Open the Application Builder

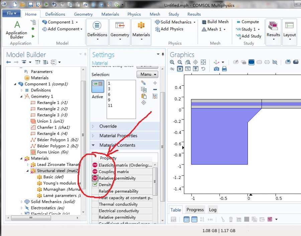(16, 30)
